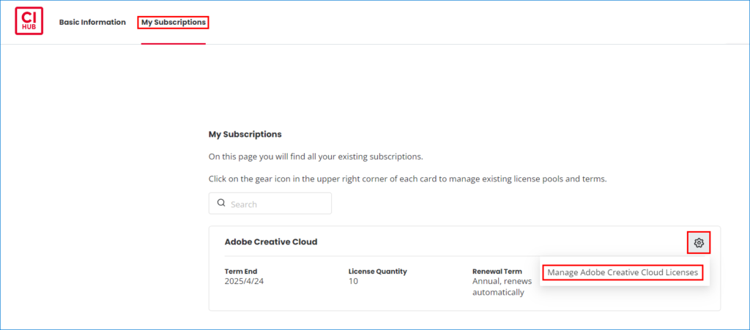Select the license quantity value 10
Image resolution: width=750 pixels, height=330 pixels.
[353, 281]
